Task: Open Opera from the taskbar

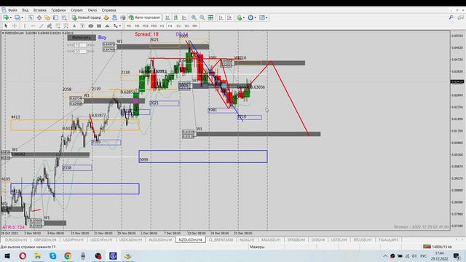Action: click(x=23, y=255)
